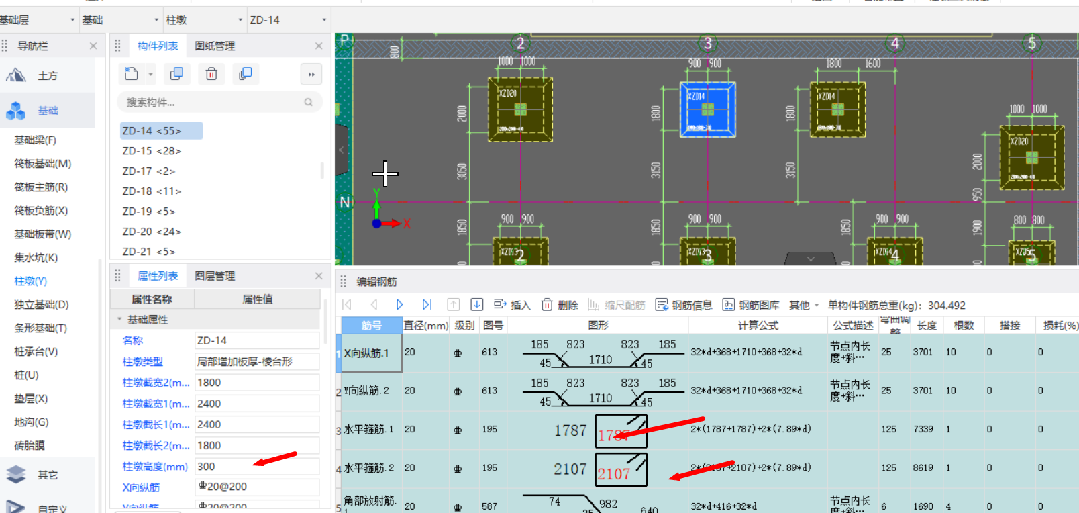Go to first rebar record
1079x513 pixels.
coord(348,305)
